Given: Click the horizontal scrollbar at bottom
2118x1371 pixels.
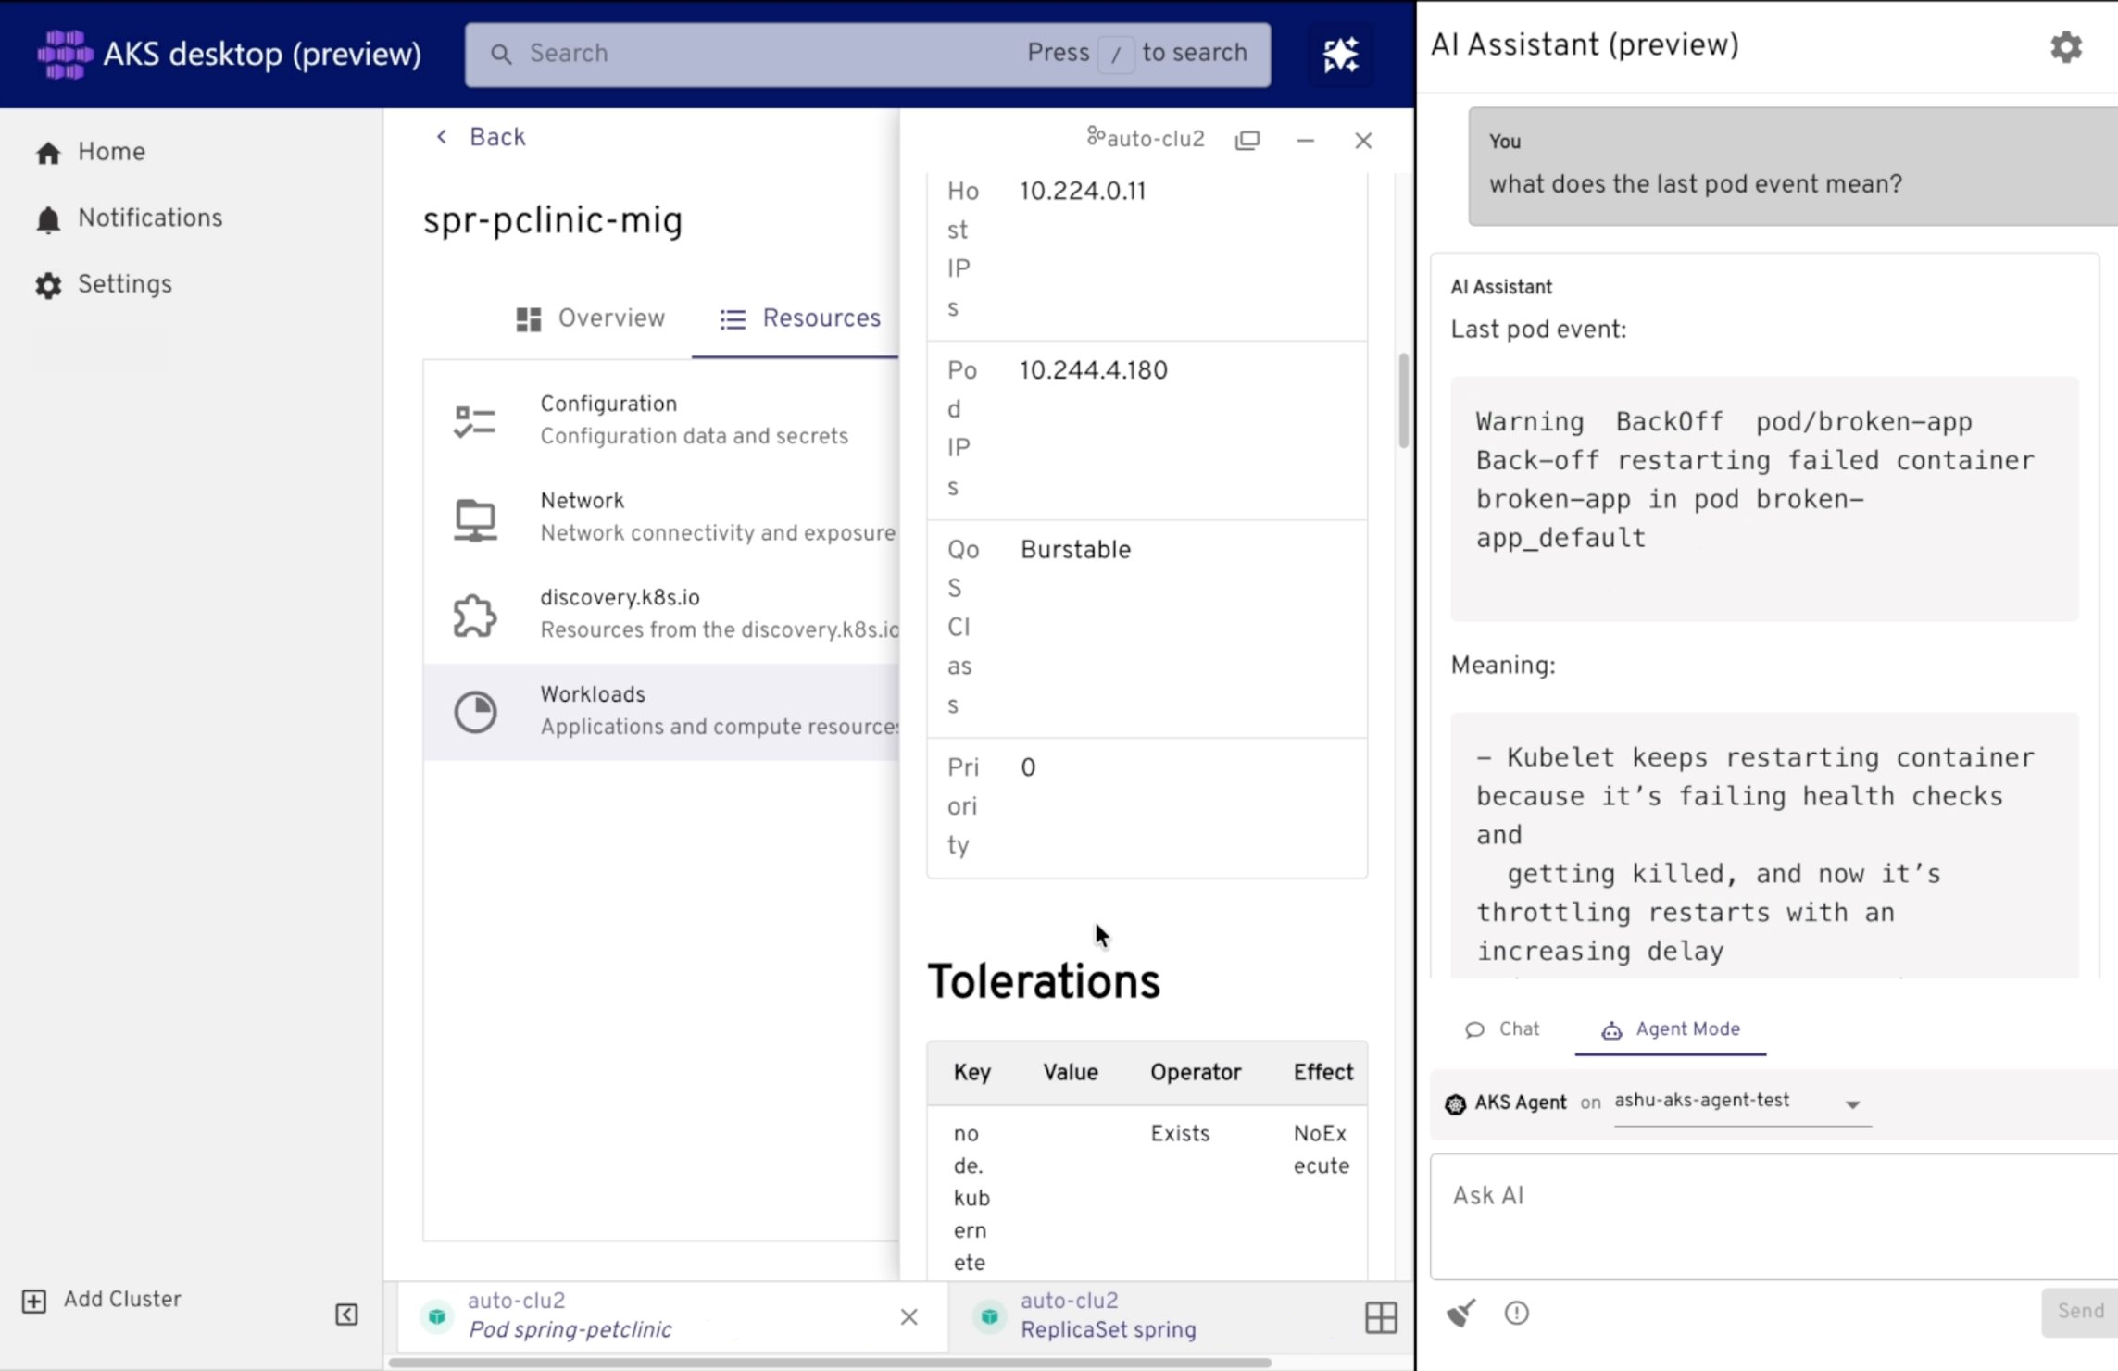Looking at the screenshot, I should pos(830,1363).
